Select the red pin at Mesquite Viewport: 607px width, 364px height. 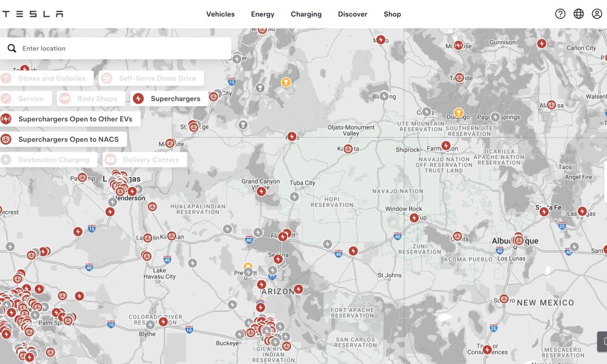[169, 143]
